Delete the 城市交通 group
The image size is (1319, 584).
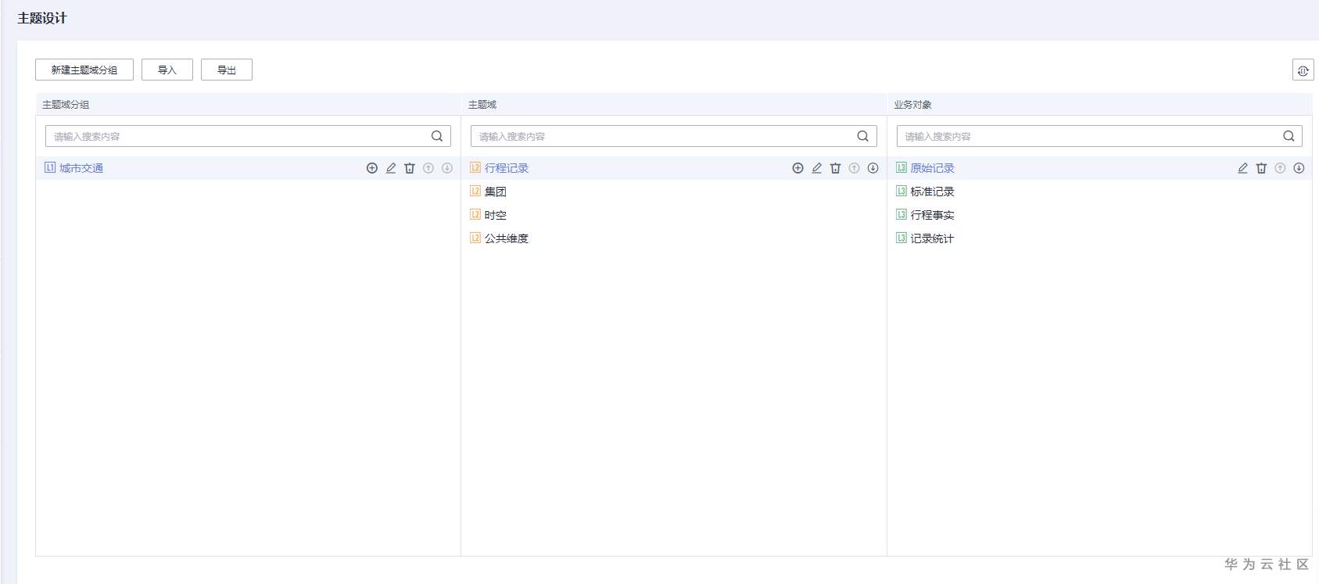tap(410, 168)
